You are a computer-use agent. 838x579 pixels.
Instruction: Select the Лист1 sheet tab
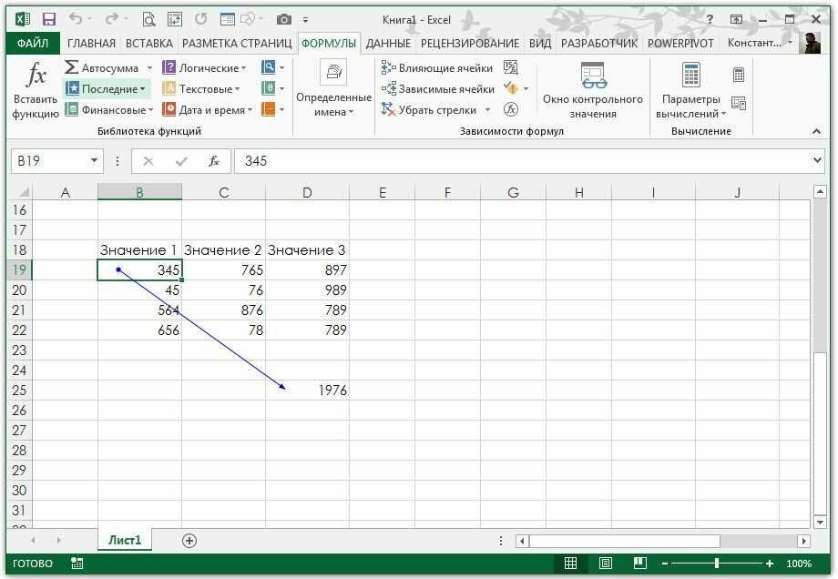pos(125,540)
